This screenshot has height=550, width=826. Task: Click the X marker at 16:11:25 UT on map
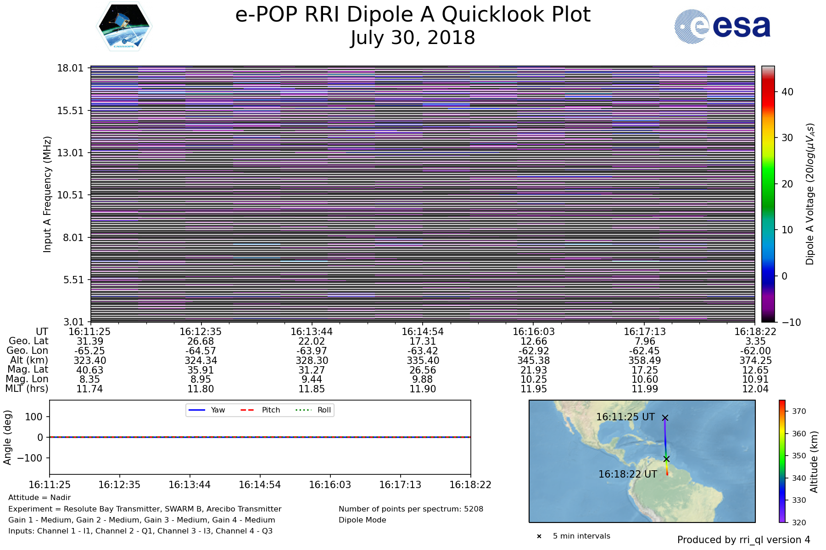pos(665,418)
